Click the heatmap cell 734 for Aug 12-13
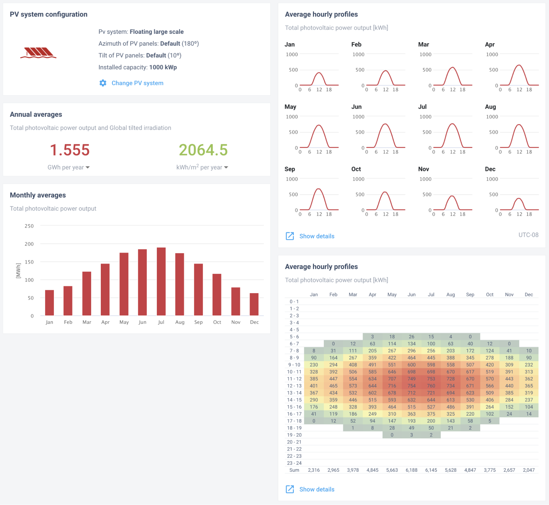Viewport: 549px width, 505px height. (x=450, y=386)
